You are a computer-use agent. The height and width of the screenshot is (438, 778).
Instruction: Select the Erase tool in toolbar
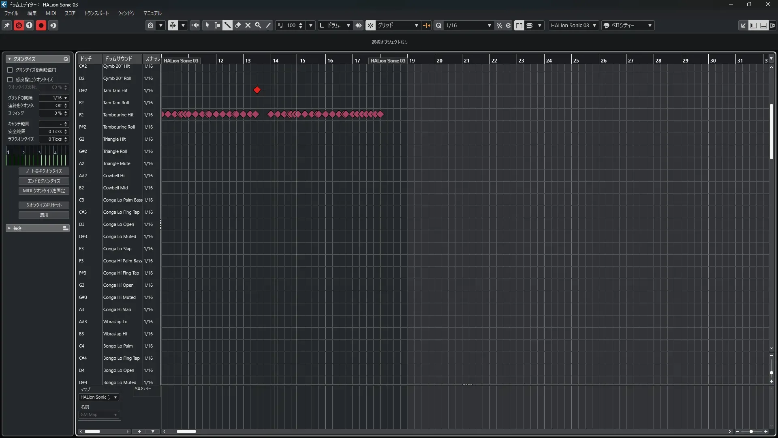click(238, 25)
